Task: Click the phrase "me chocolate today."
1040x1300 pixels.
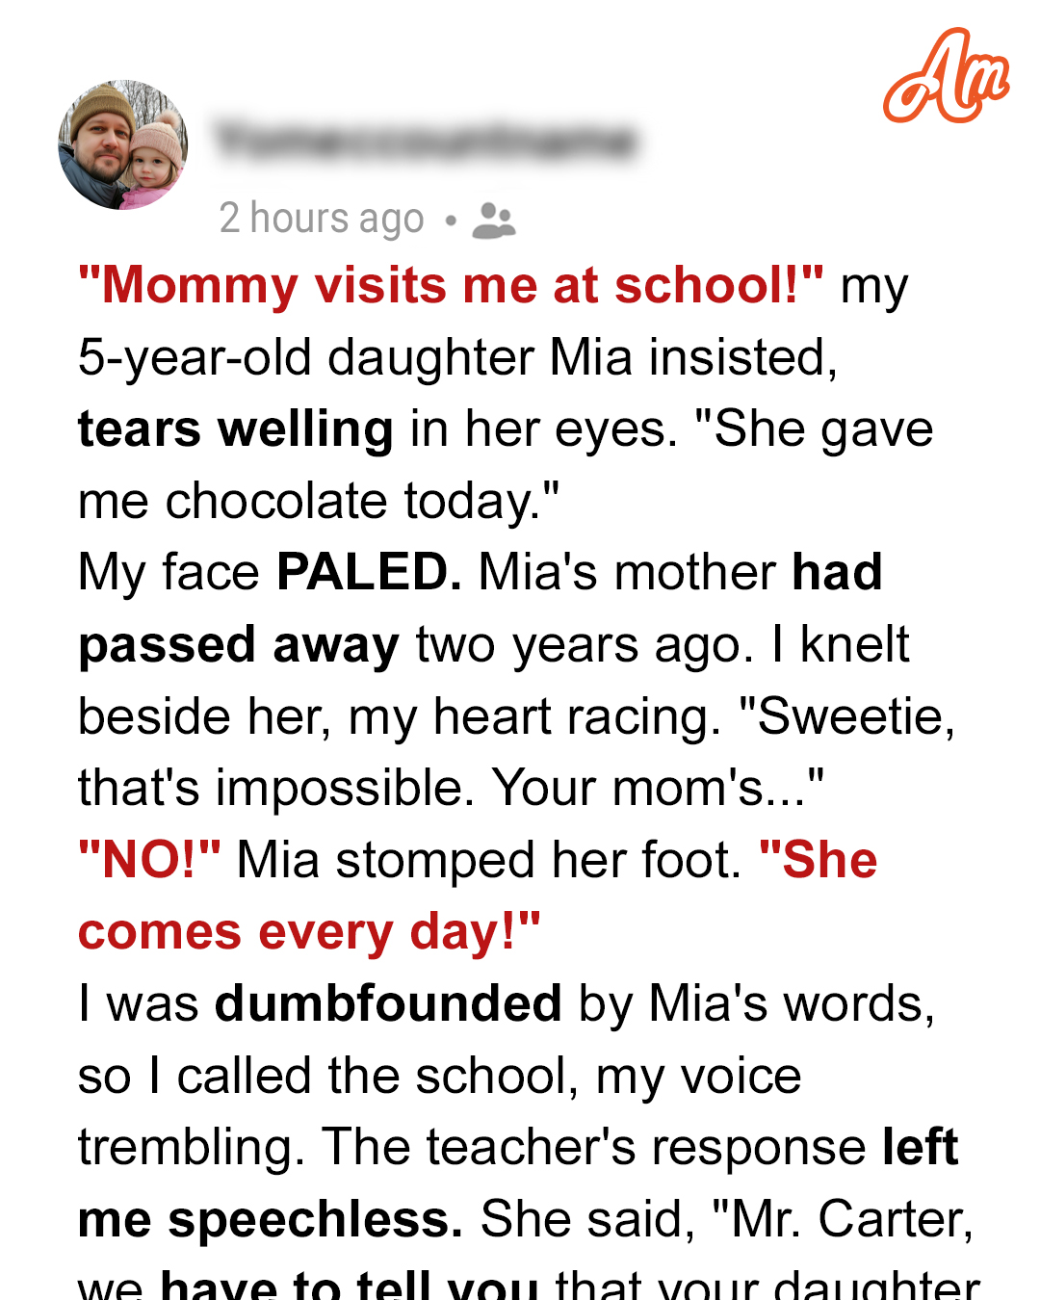Action: [319, 502]
